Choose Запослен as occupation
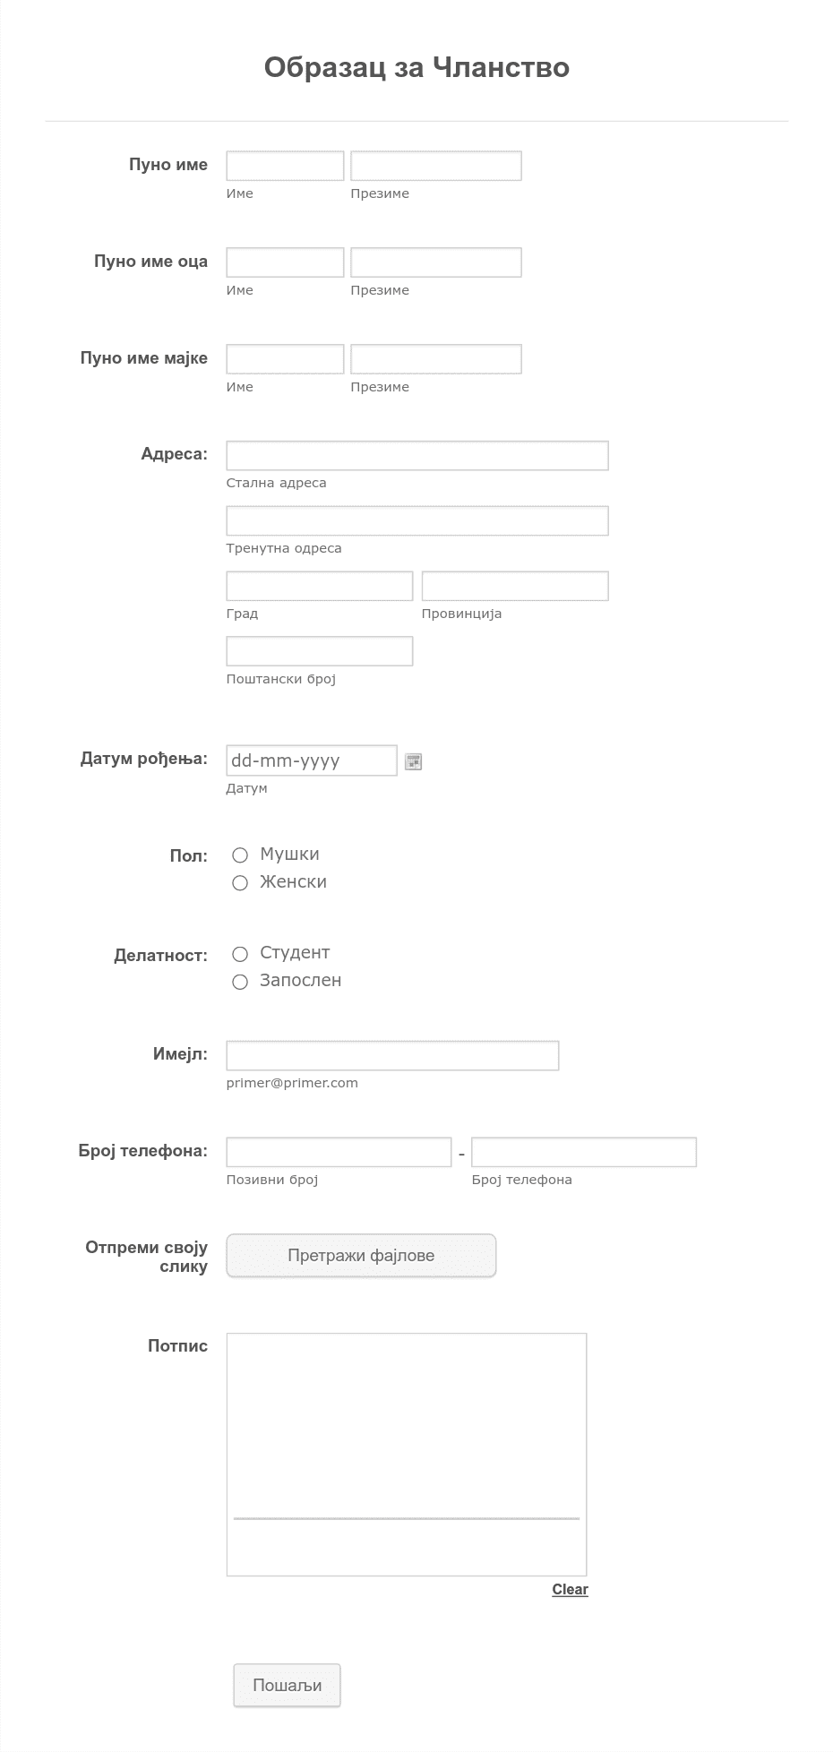833x1752 pixels. pos(240,982)
